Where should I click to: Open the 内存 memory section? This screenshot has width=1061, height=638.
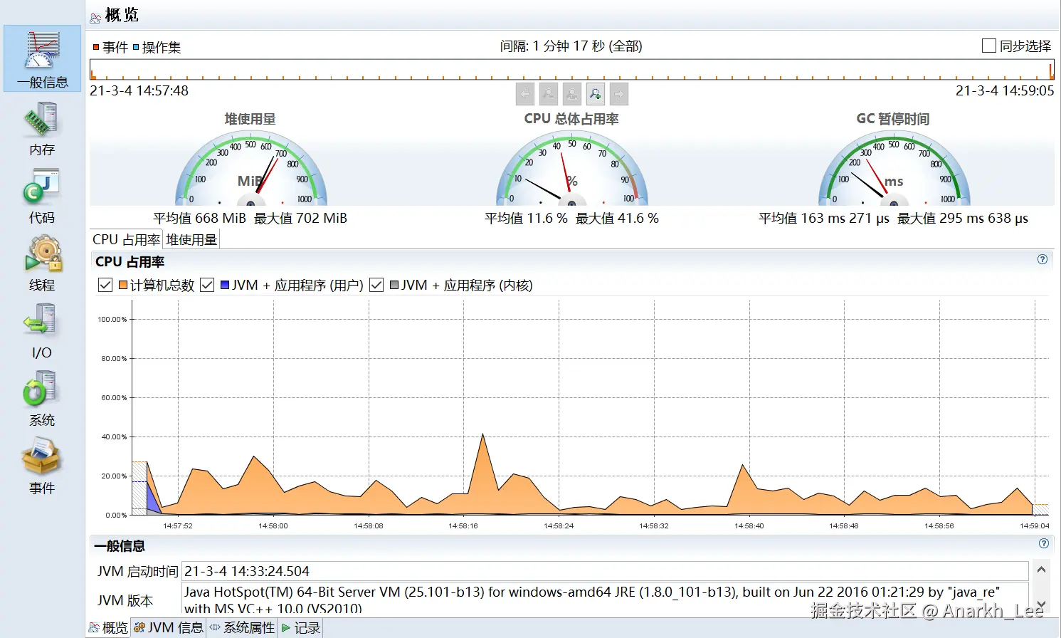42,129
